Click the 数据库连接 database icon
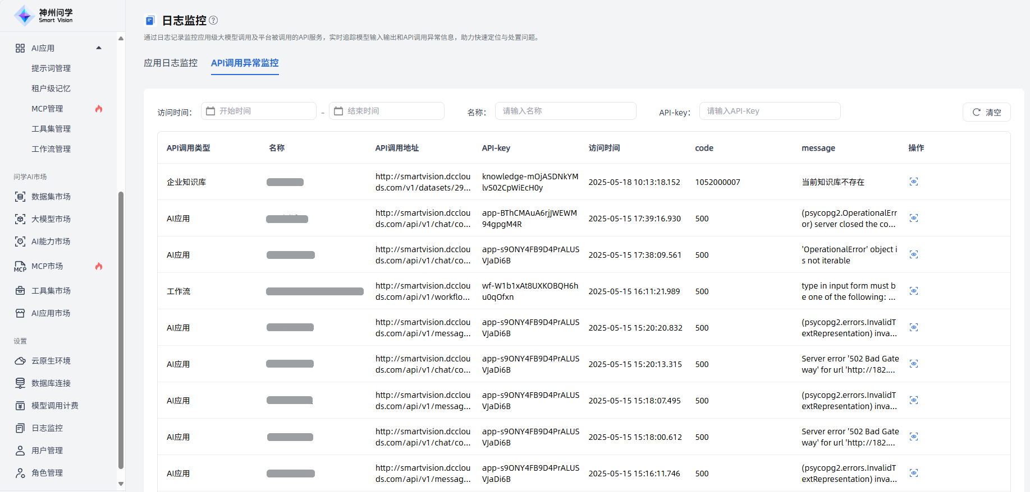 (20, 383)
